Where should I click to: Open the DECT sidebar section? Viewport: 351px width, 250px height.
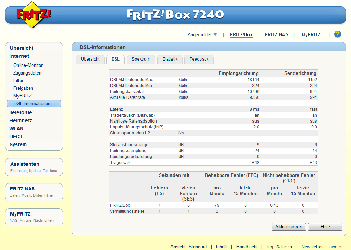pos(16,136)
